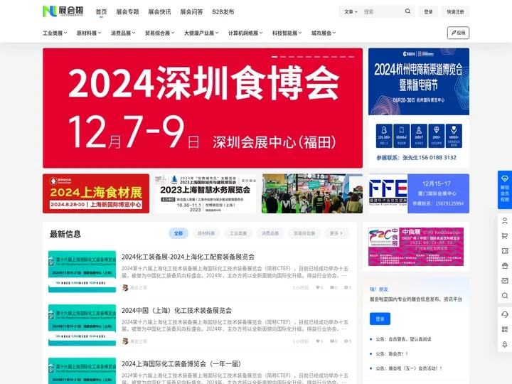512x384 pixels.
Task: Open 展会专题 in top navigation
Action: click(128, 12)
